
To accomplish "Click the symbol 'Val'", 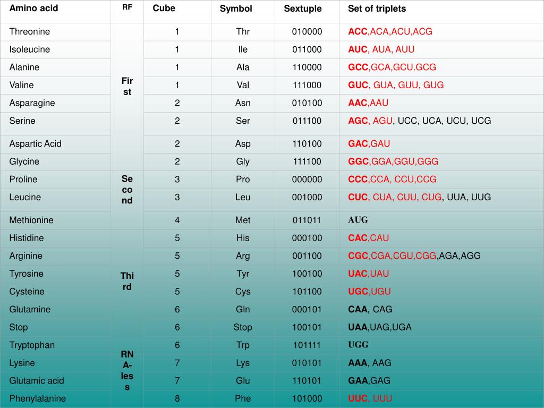I will tap(243, 85).
